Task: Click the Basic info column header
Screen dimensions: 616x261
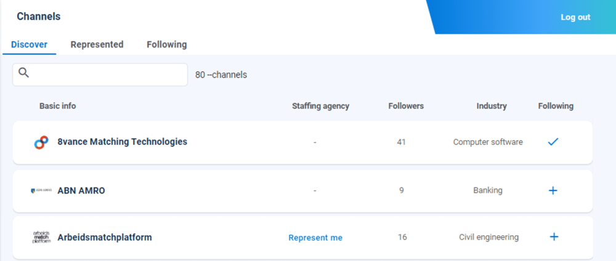Action: 58,106
